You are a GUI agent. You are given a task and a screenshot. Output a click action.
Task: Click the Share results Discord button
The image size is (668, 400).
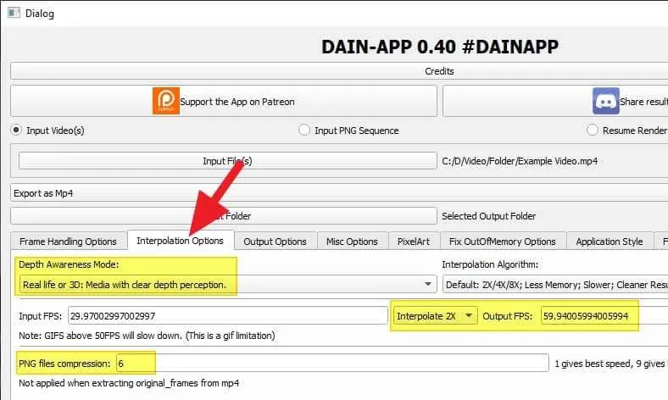coord(555,101)
